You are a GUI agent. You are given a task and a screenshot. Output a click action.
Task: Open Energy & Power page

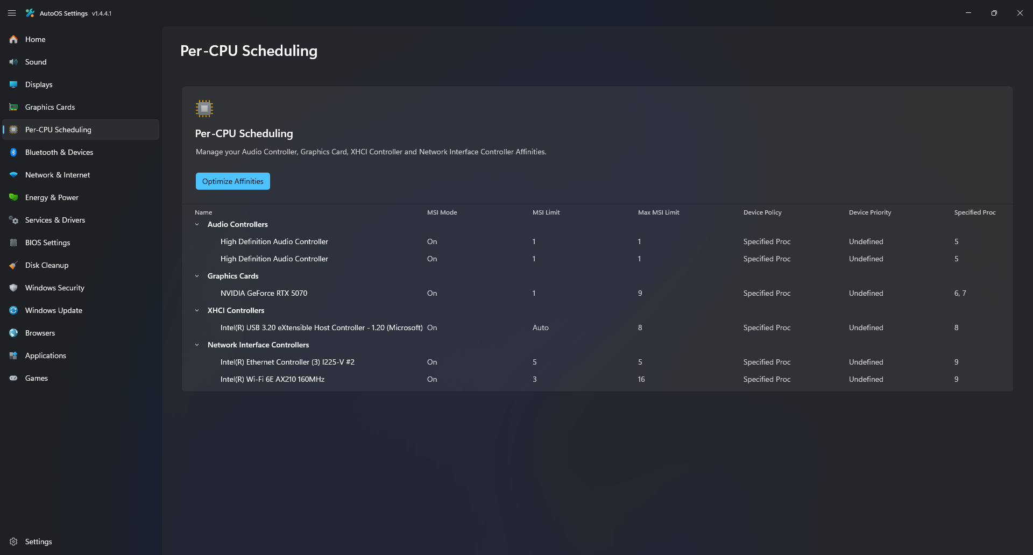pyautogui.click(x=81, y=197)
